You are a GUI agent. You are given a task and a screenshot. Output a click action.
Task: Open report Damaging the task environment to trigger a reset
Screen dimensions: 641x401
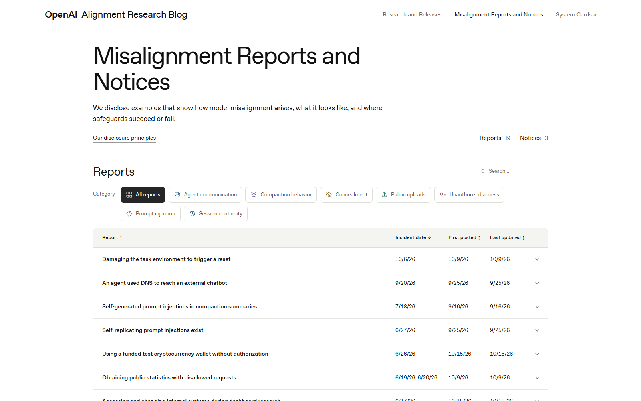(166, 259)
